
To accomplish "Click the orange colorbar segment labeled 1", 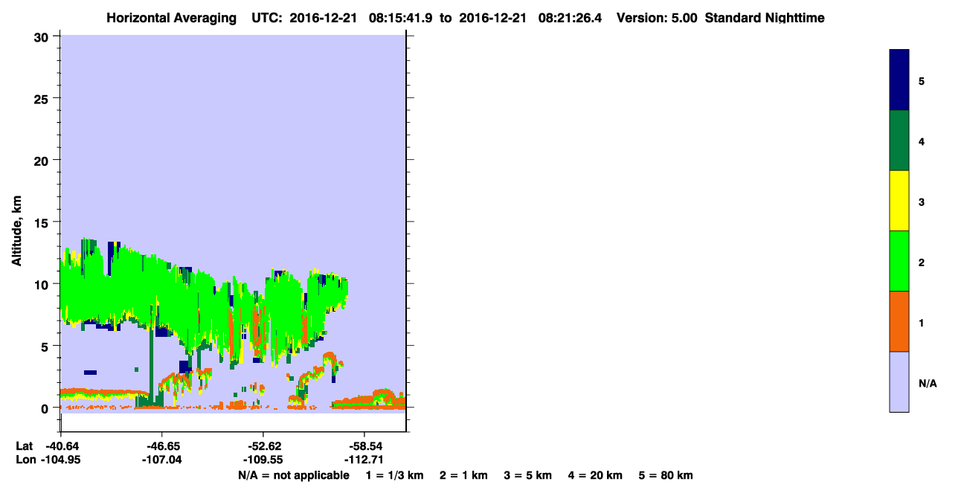I will coord(899,321).
